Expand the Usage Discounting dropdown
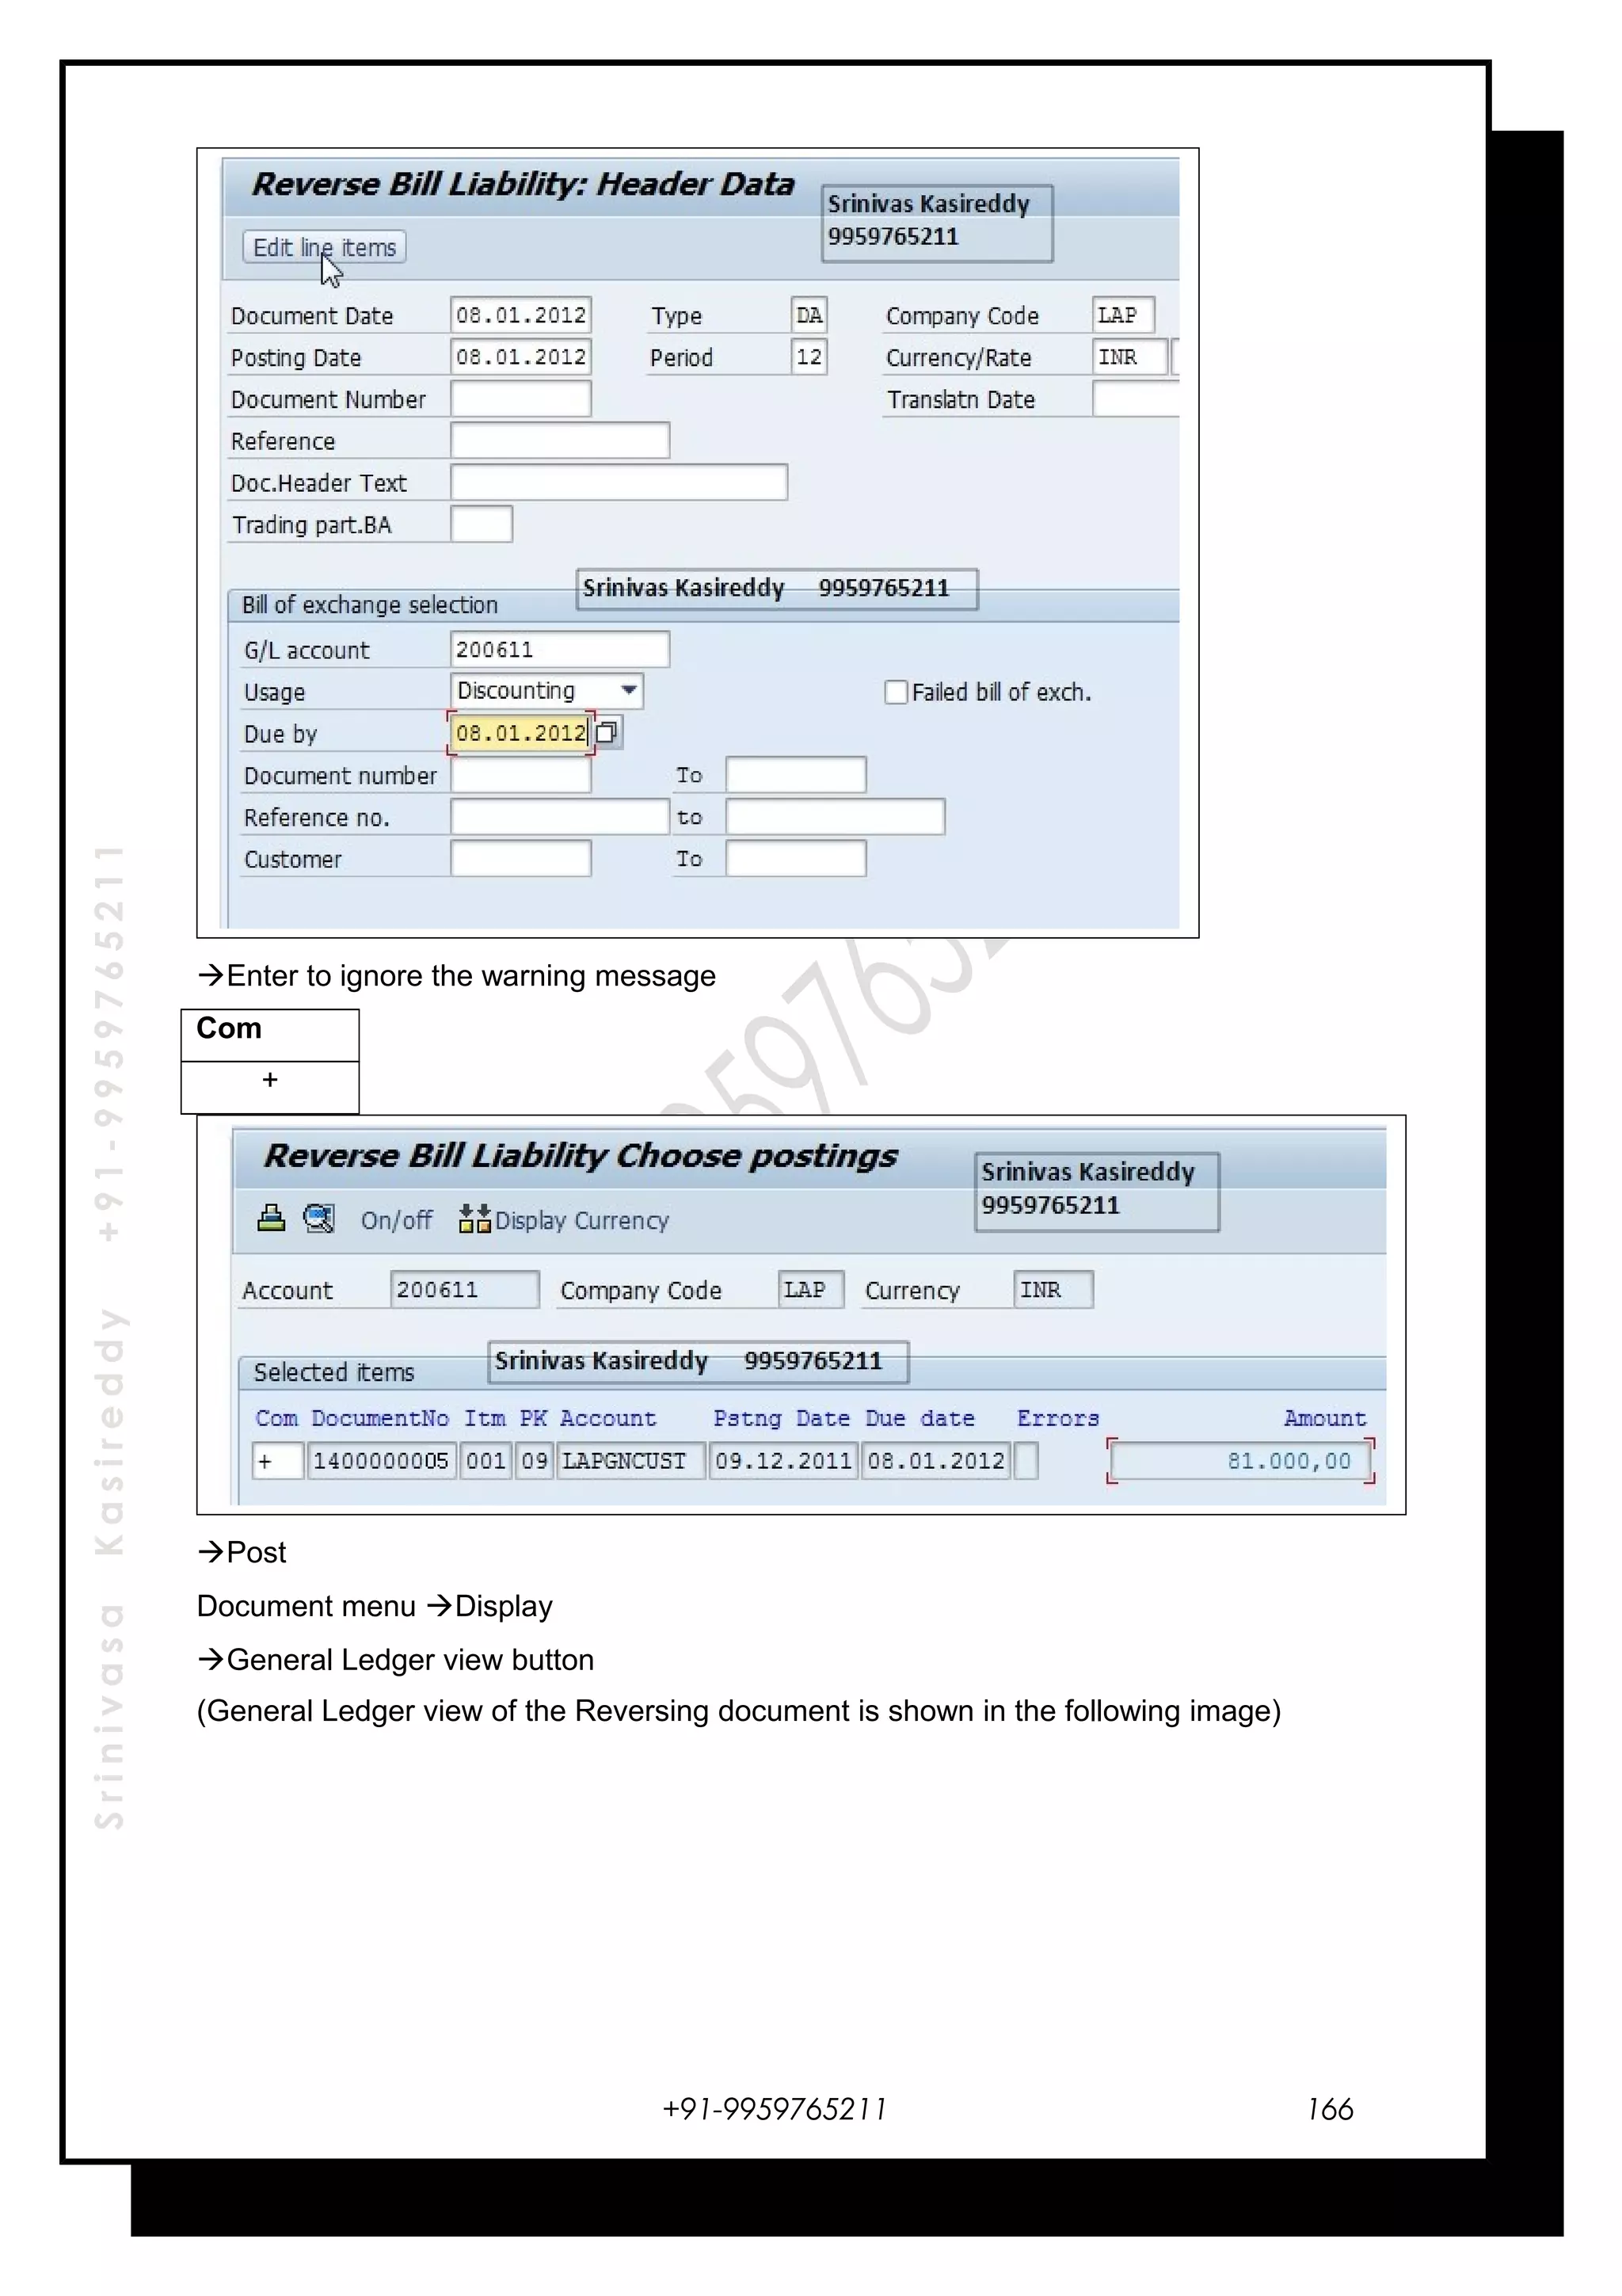The image size is (1622, 2296). 629,690
